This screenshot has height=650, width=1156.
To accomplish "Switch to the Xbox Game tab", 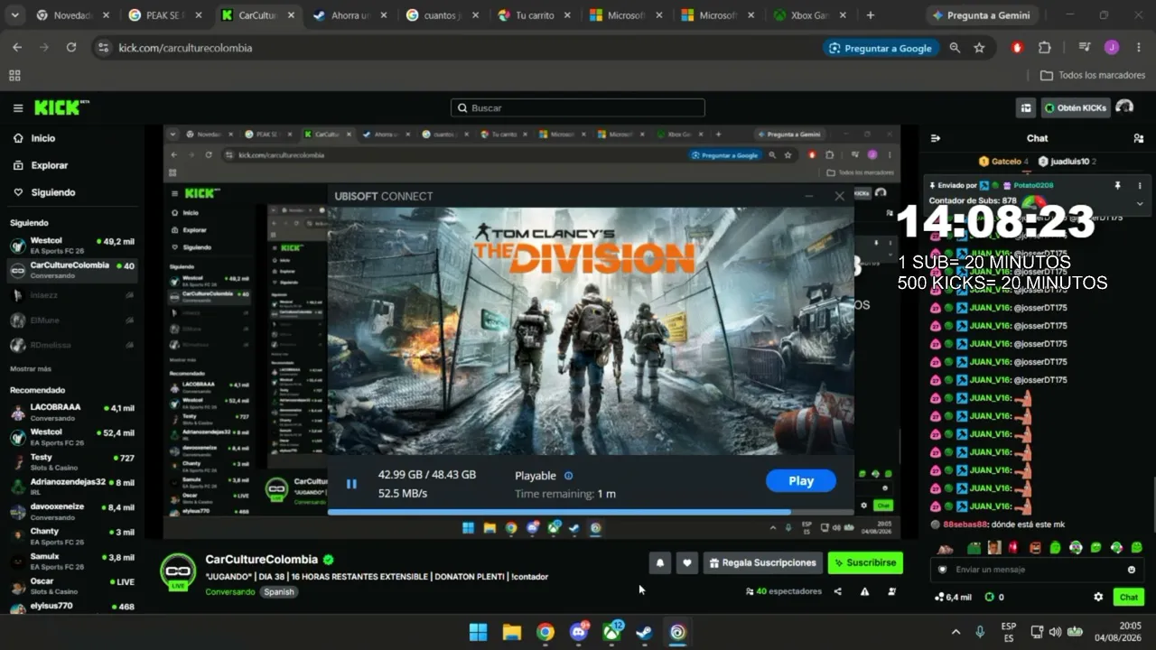I will [x=810, y=15].
